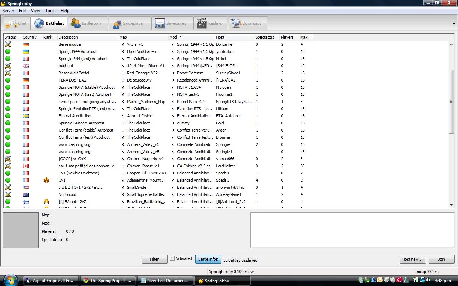Click the Canadian flag beside salut ma petit

tap(26, 166)
